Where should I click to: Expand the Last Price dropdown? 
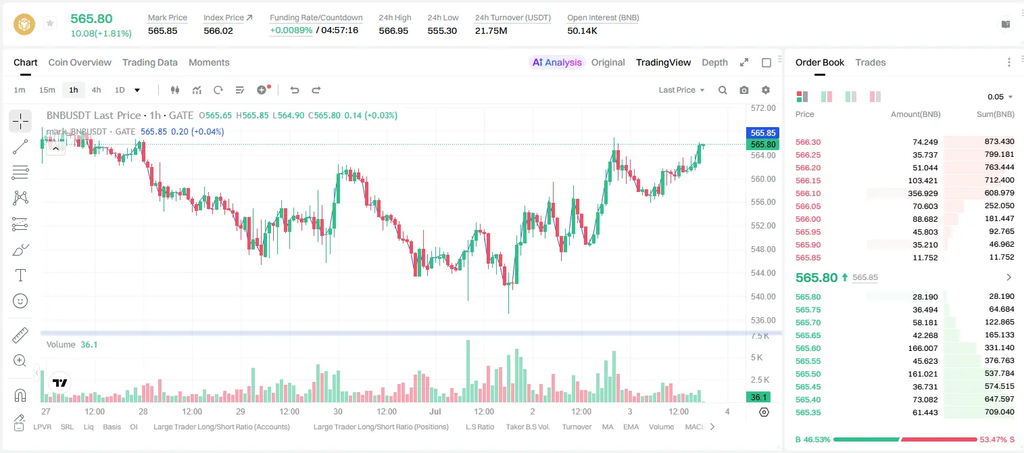tap(681, 90)
